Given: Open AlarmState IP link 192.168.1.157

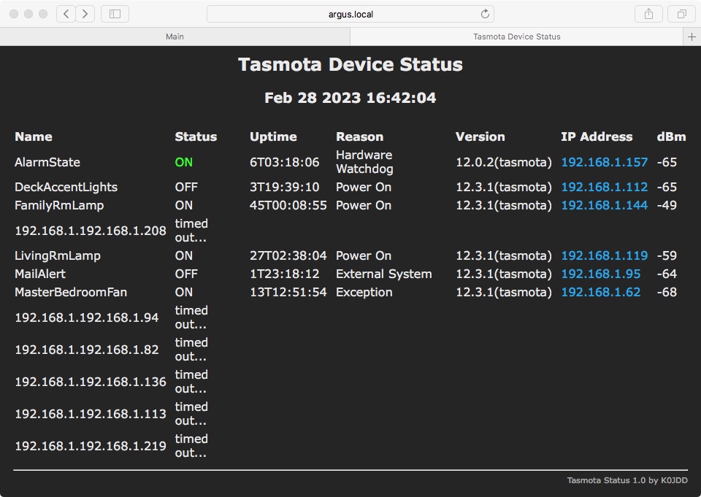Looking at the screenshot, I should pos(604,162).
